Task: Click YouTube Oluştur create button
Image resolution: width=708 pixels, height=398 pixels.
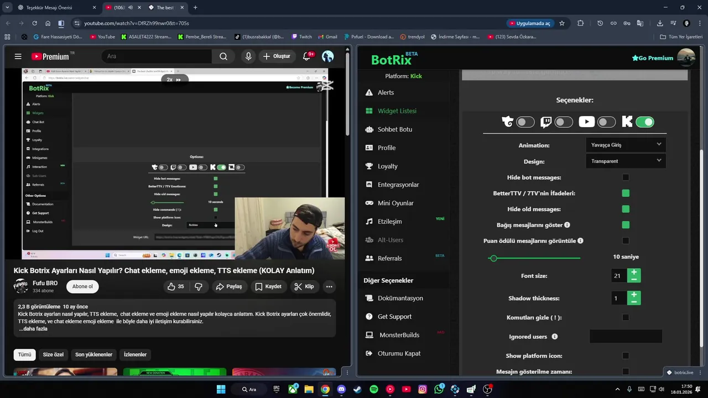Action: tap(277, 56)
